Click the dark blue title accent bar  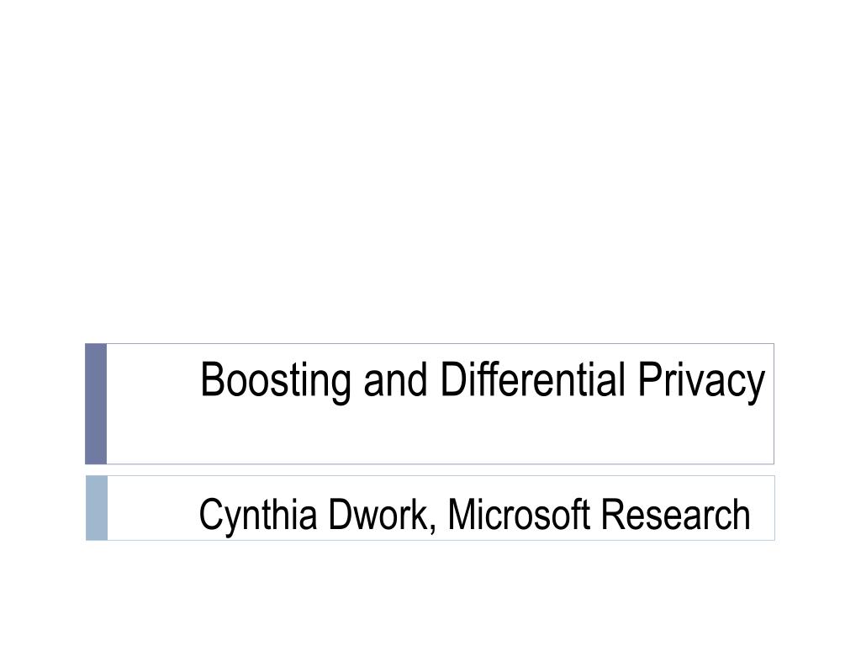(96, 404)
